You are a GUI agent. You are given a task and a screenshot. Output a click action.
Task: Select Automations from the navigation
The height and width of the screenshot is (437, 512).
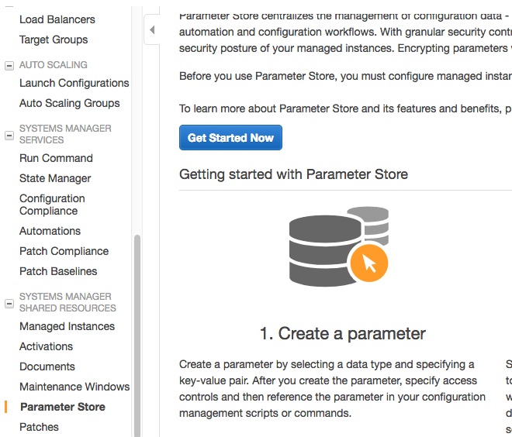click(50, 231)
